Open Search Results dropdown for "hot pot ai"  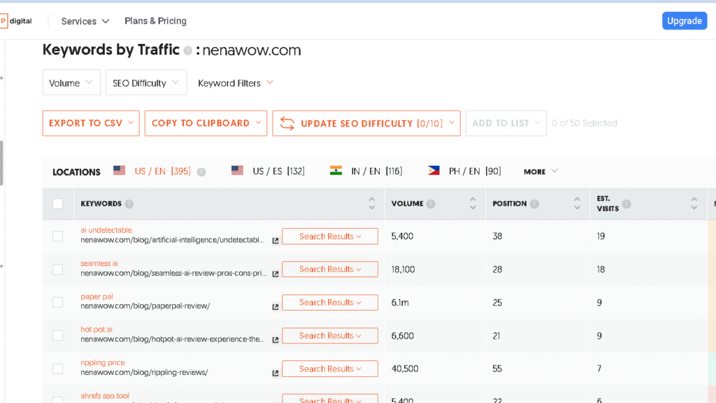click(x=329, y=335)
